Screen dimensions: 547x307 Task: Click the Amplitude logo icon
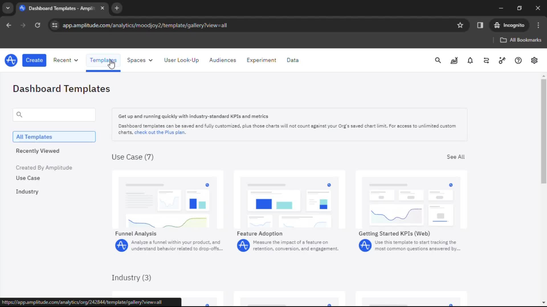[x=11, y=60]
